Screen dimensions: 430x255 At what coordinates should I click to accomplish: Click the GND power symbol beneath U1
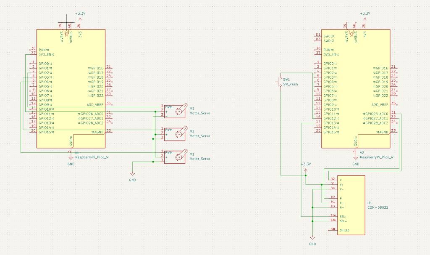coord(312,238)
